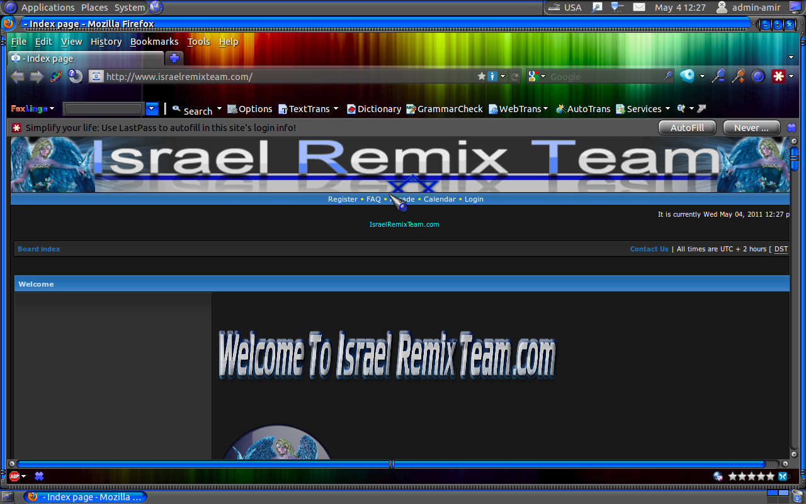806x504 pixels.
Task: Follow the IsraelRemixTeam.com link
Action: tap(404, 224)
